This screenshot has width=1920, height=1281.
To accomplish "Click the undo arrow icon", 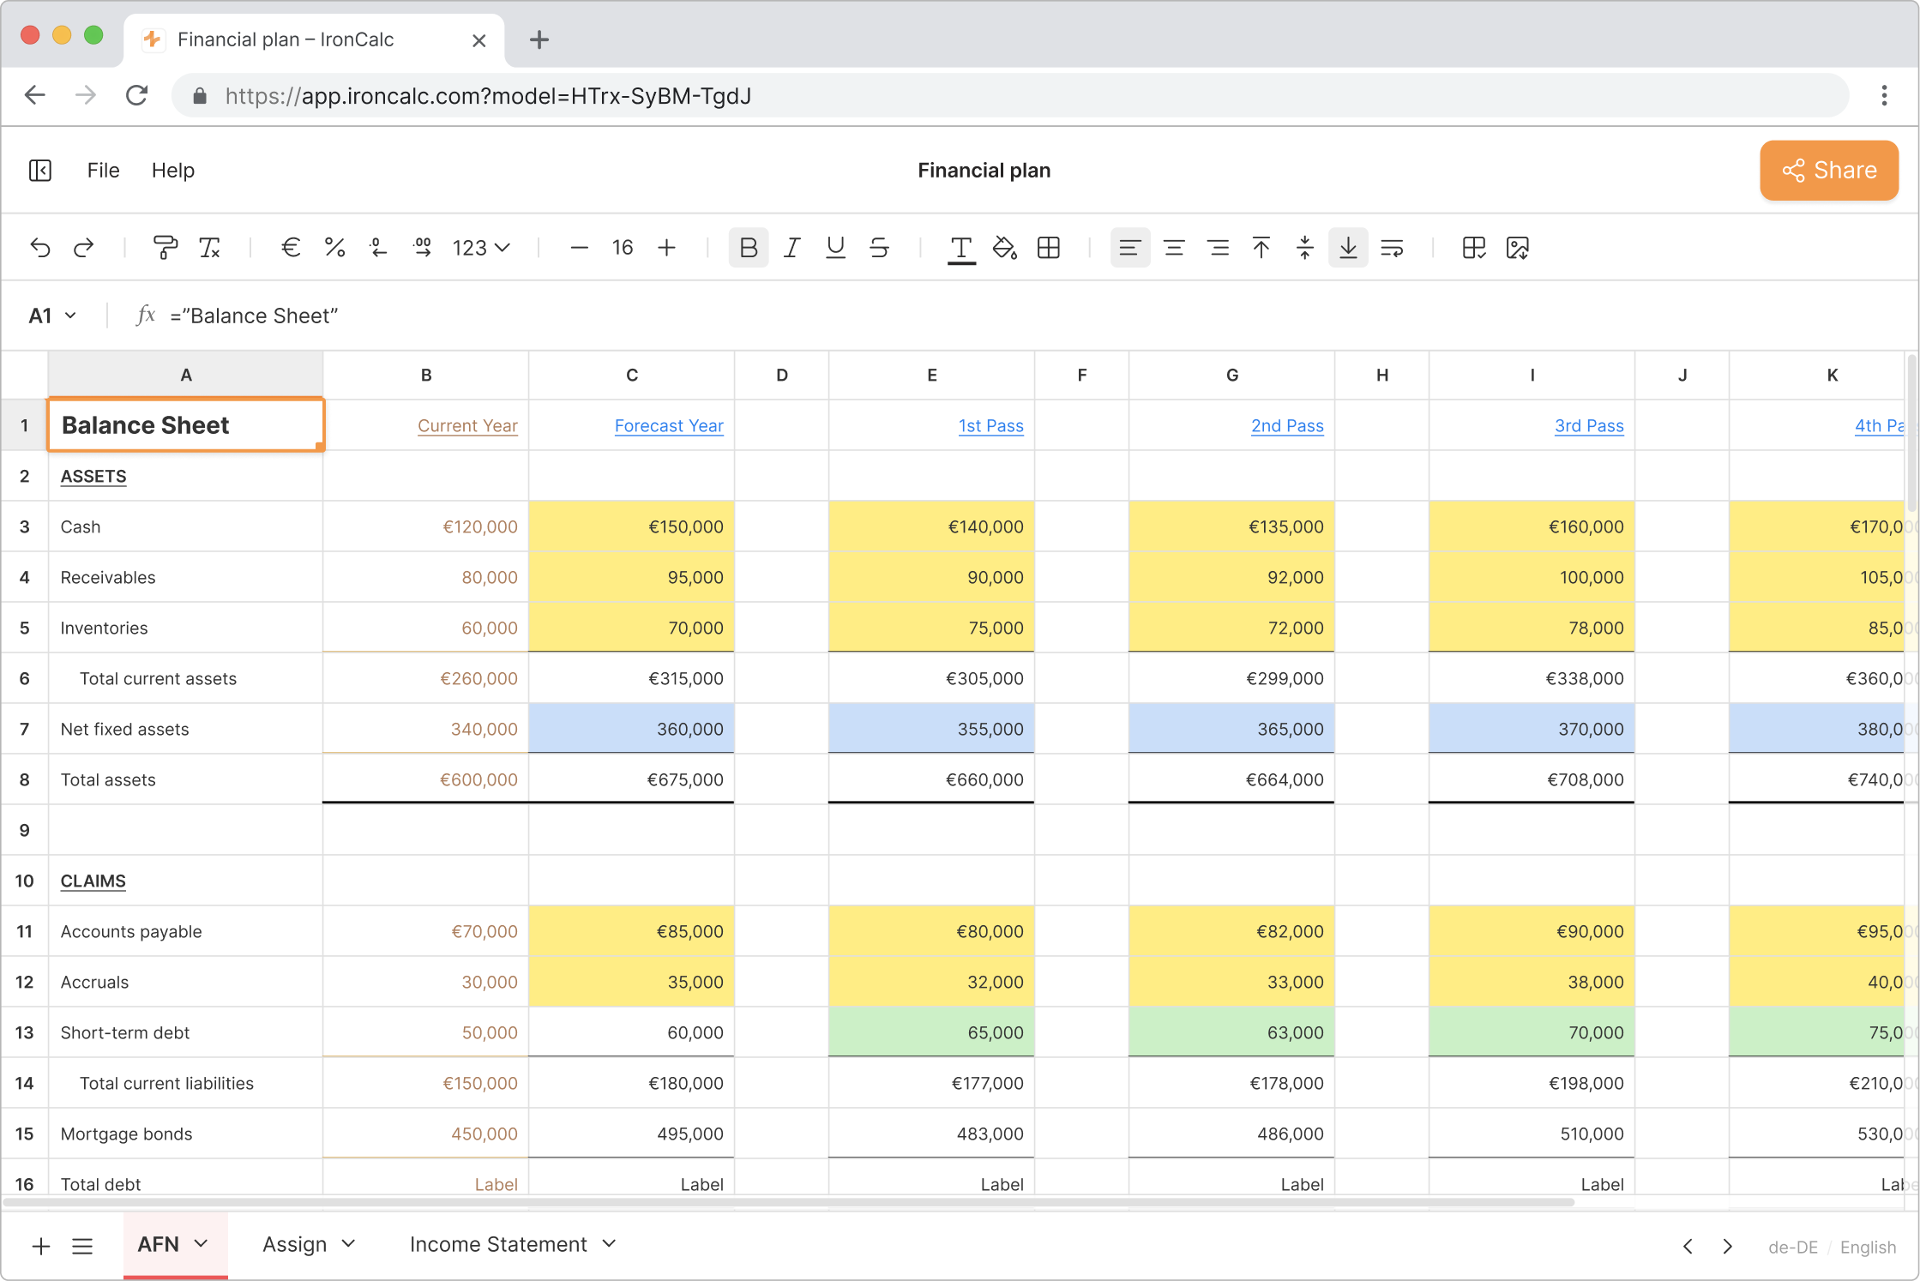I will coord(40,248).
